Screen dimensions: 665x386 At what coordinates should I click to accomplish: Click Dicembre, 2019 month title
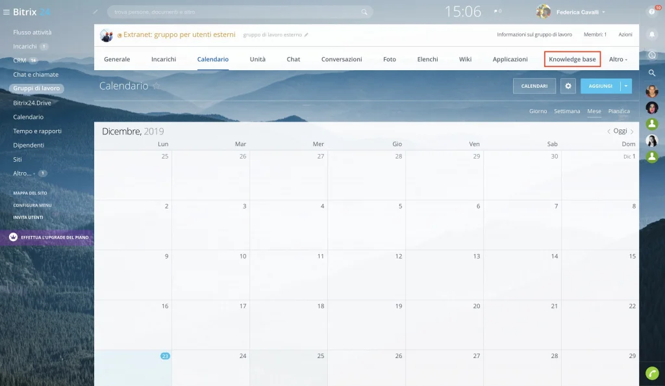(132, 131)
